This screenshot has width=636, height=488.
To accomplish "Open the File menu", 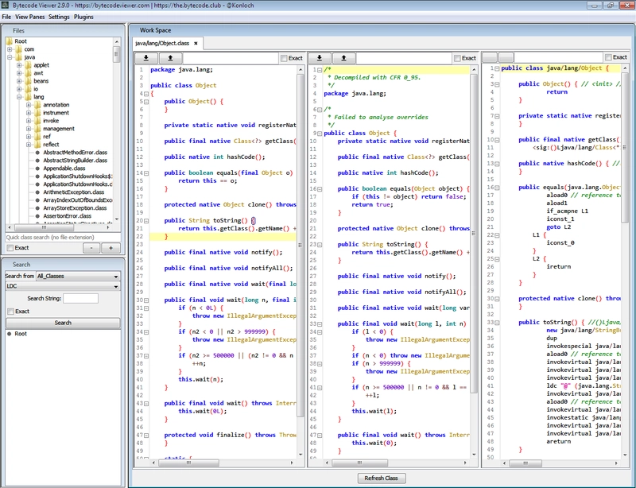I will coord(6,17).
